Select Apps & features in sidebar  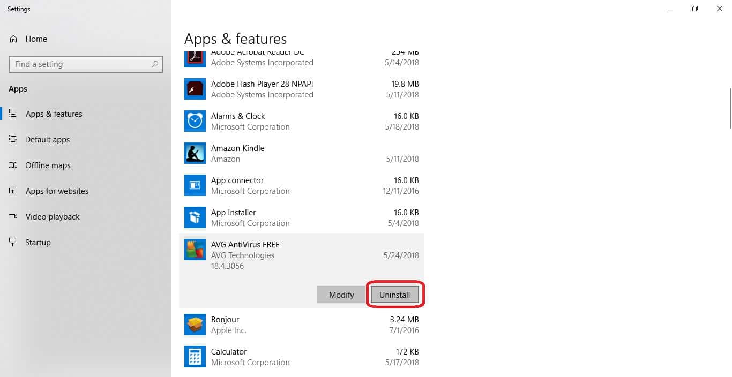pyautogui.click(x=86, y=114)
